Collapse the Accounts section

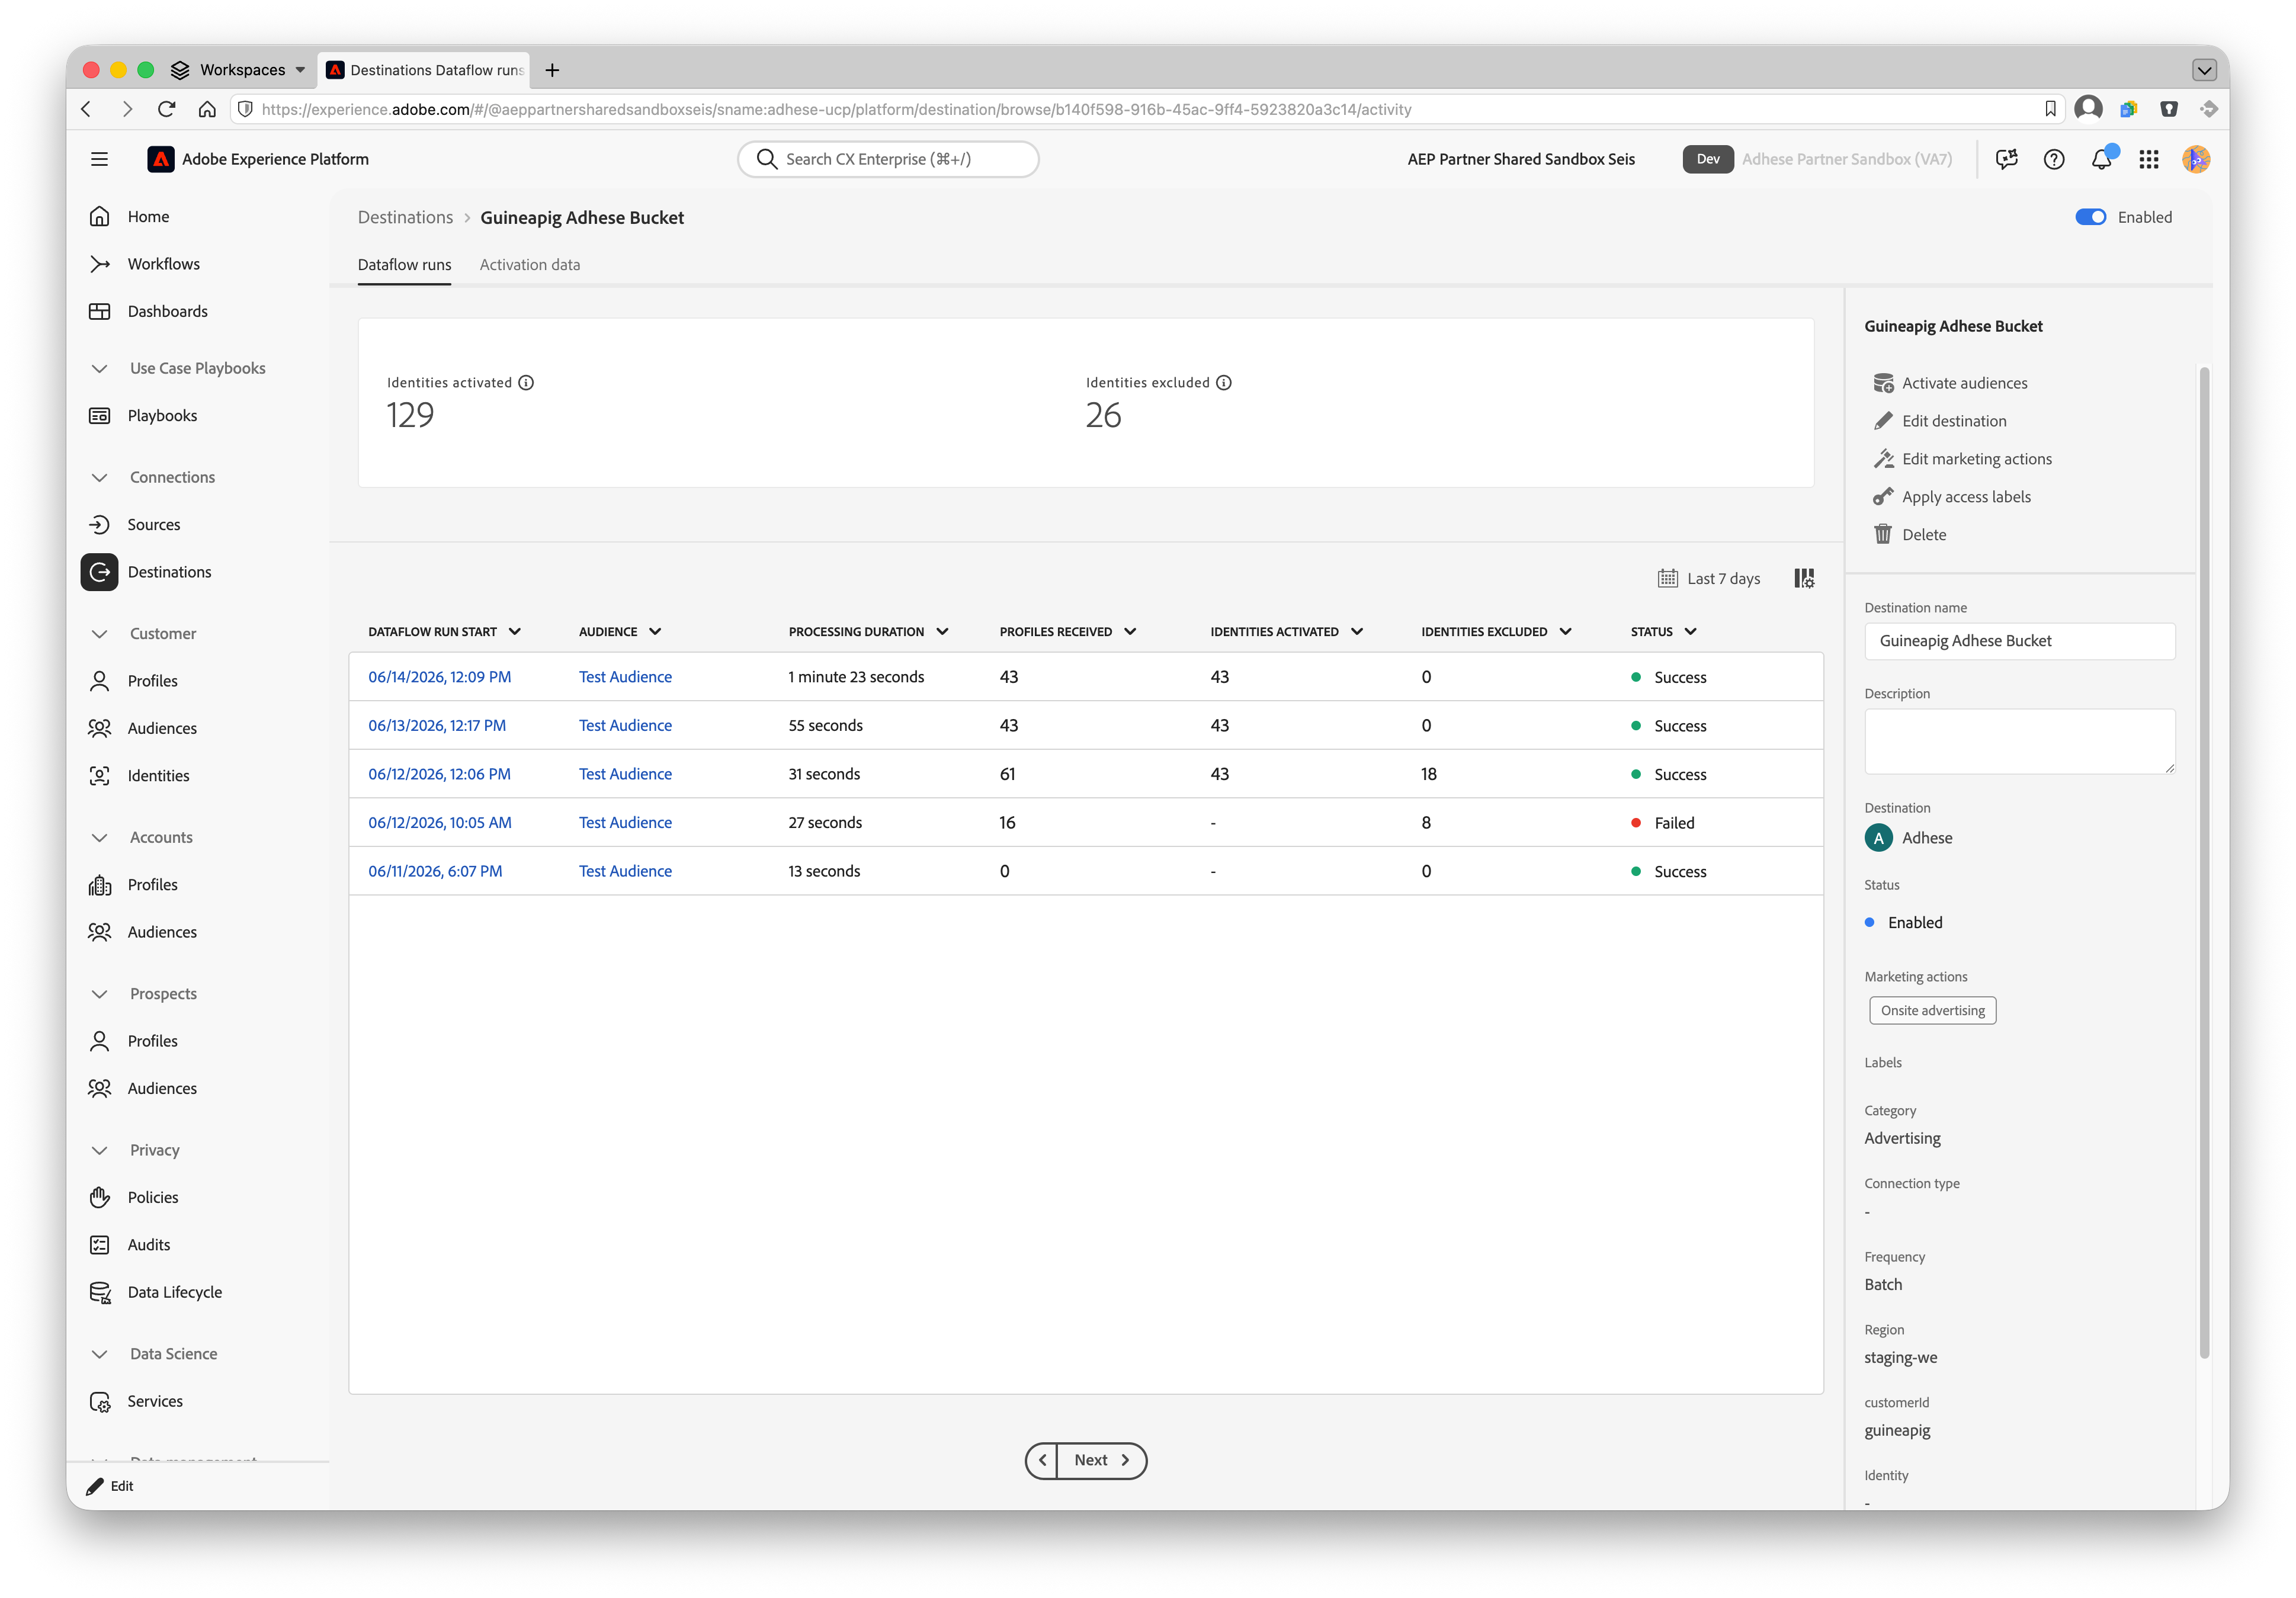[99, 837]
